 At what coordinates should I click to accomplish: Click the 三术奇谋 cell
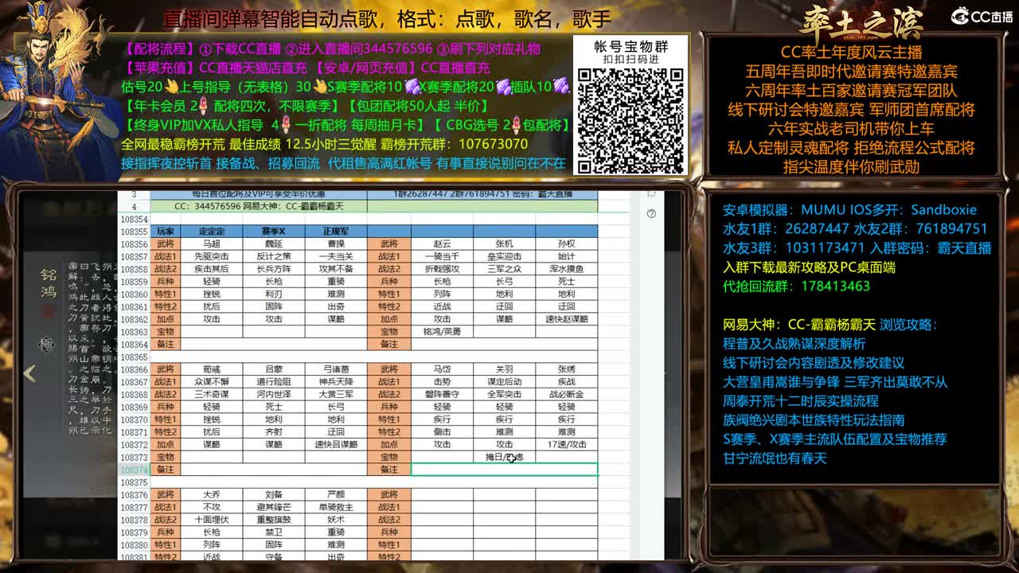point(212,395)
